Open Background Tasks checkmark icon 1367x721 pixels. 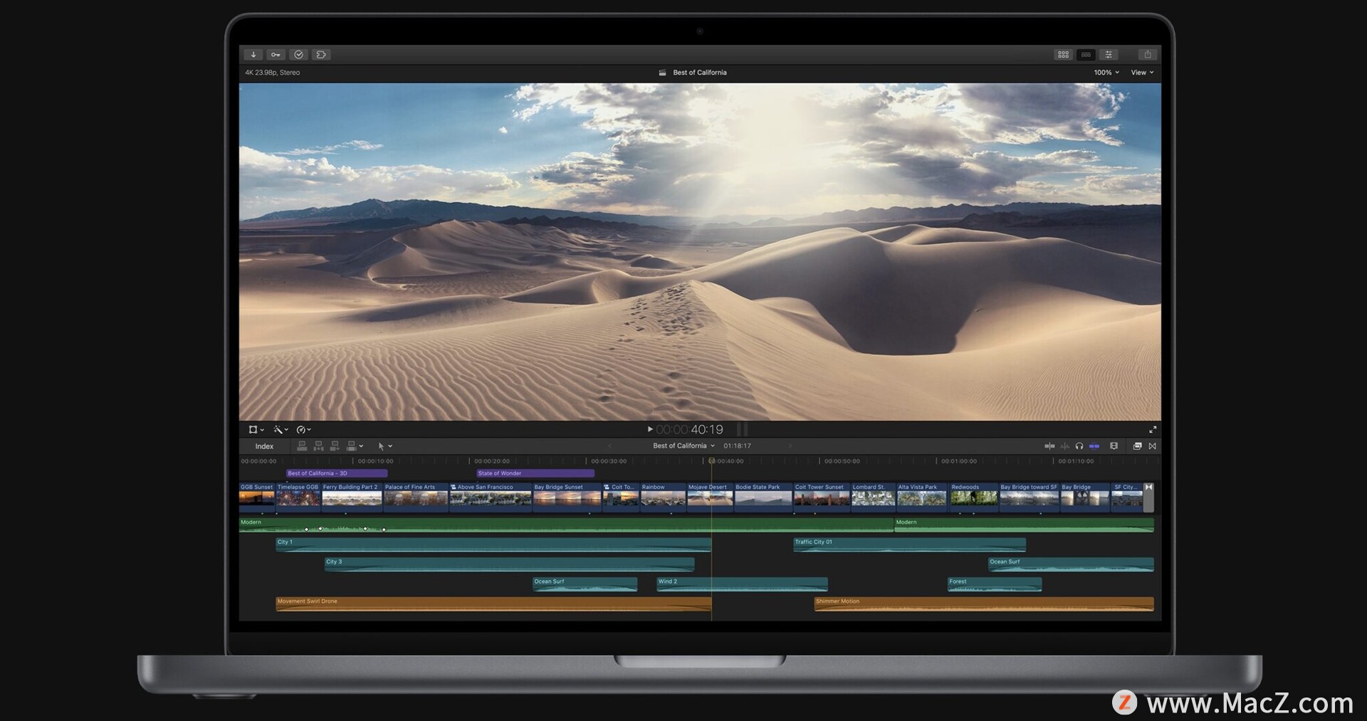pos(298,55)
